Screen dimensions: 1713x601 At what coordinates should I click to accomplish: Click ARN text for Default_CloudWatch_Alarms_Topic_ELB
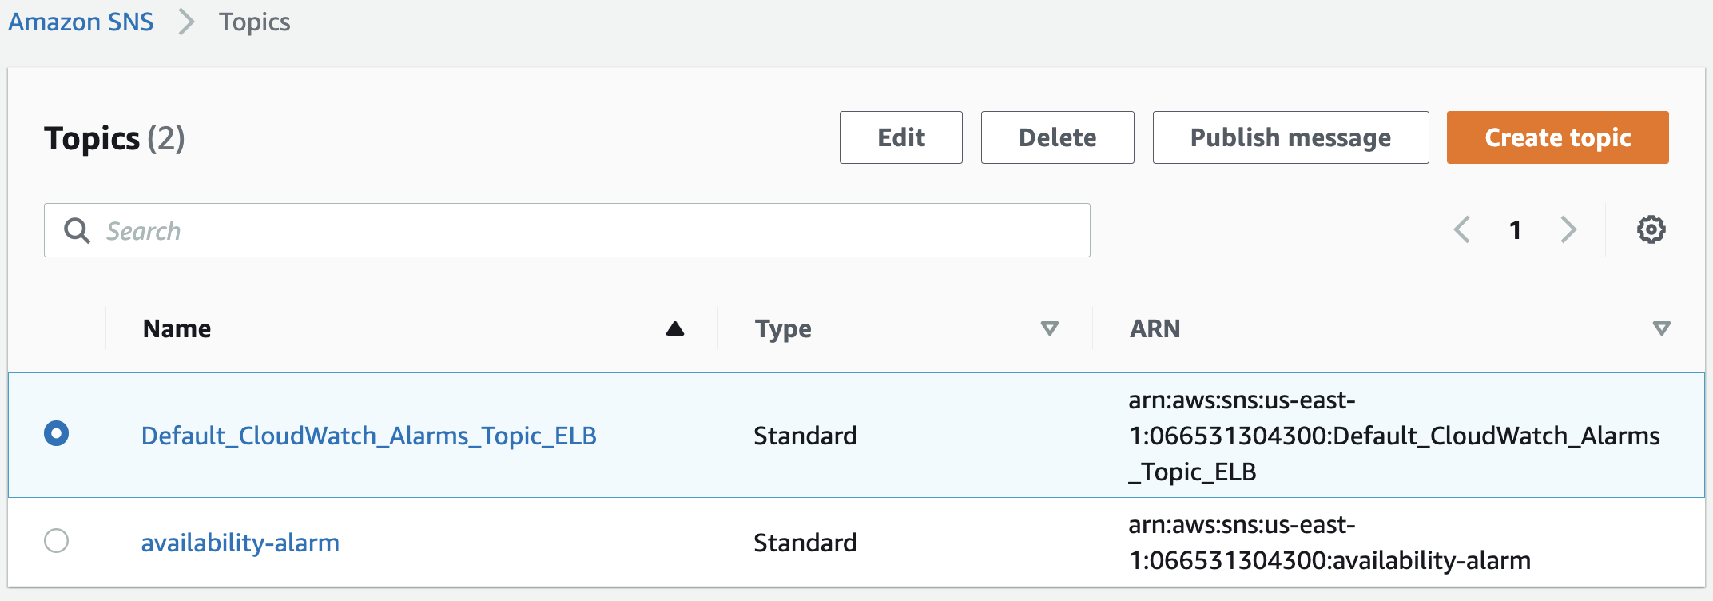[x=1394, y=436]
